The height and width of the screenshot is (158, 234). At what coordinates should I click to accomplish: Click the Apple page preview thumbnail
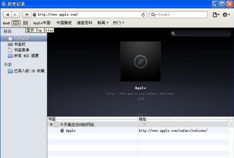[x=141, y=62]
